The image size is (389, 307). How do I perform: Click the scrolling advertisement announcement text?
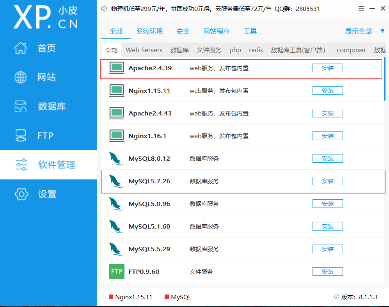[x=215, y=9]
